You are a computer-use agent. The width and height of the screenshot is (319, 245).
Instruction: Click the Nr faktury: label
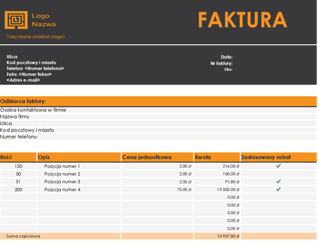(222, 63)
